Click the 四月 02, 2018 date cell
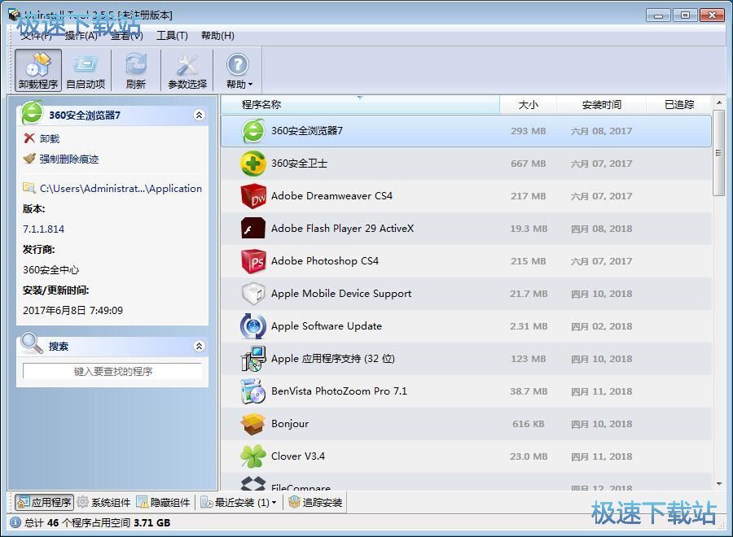Screen dimensions: 733x537 click(x=601, y=326)
